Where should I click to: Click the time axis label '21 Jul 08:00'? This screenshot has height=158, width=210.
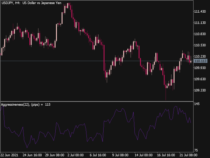(x=188, y=155)
